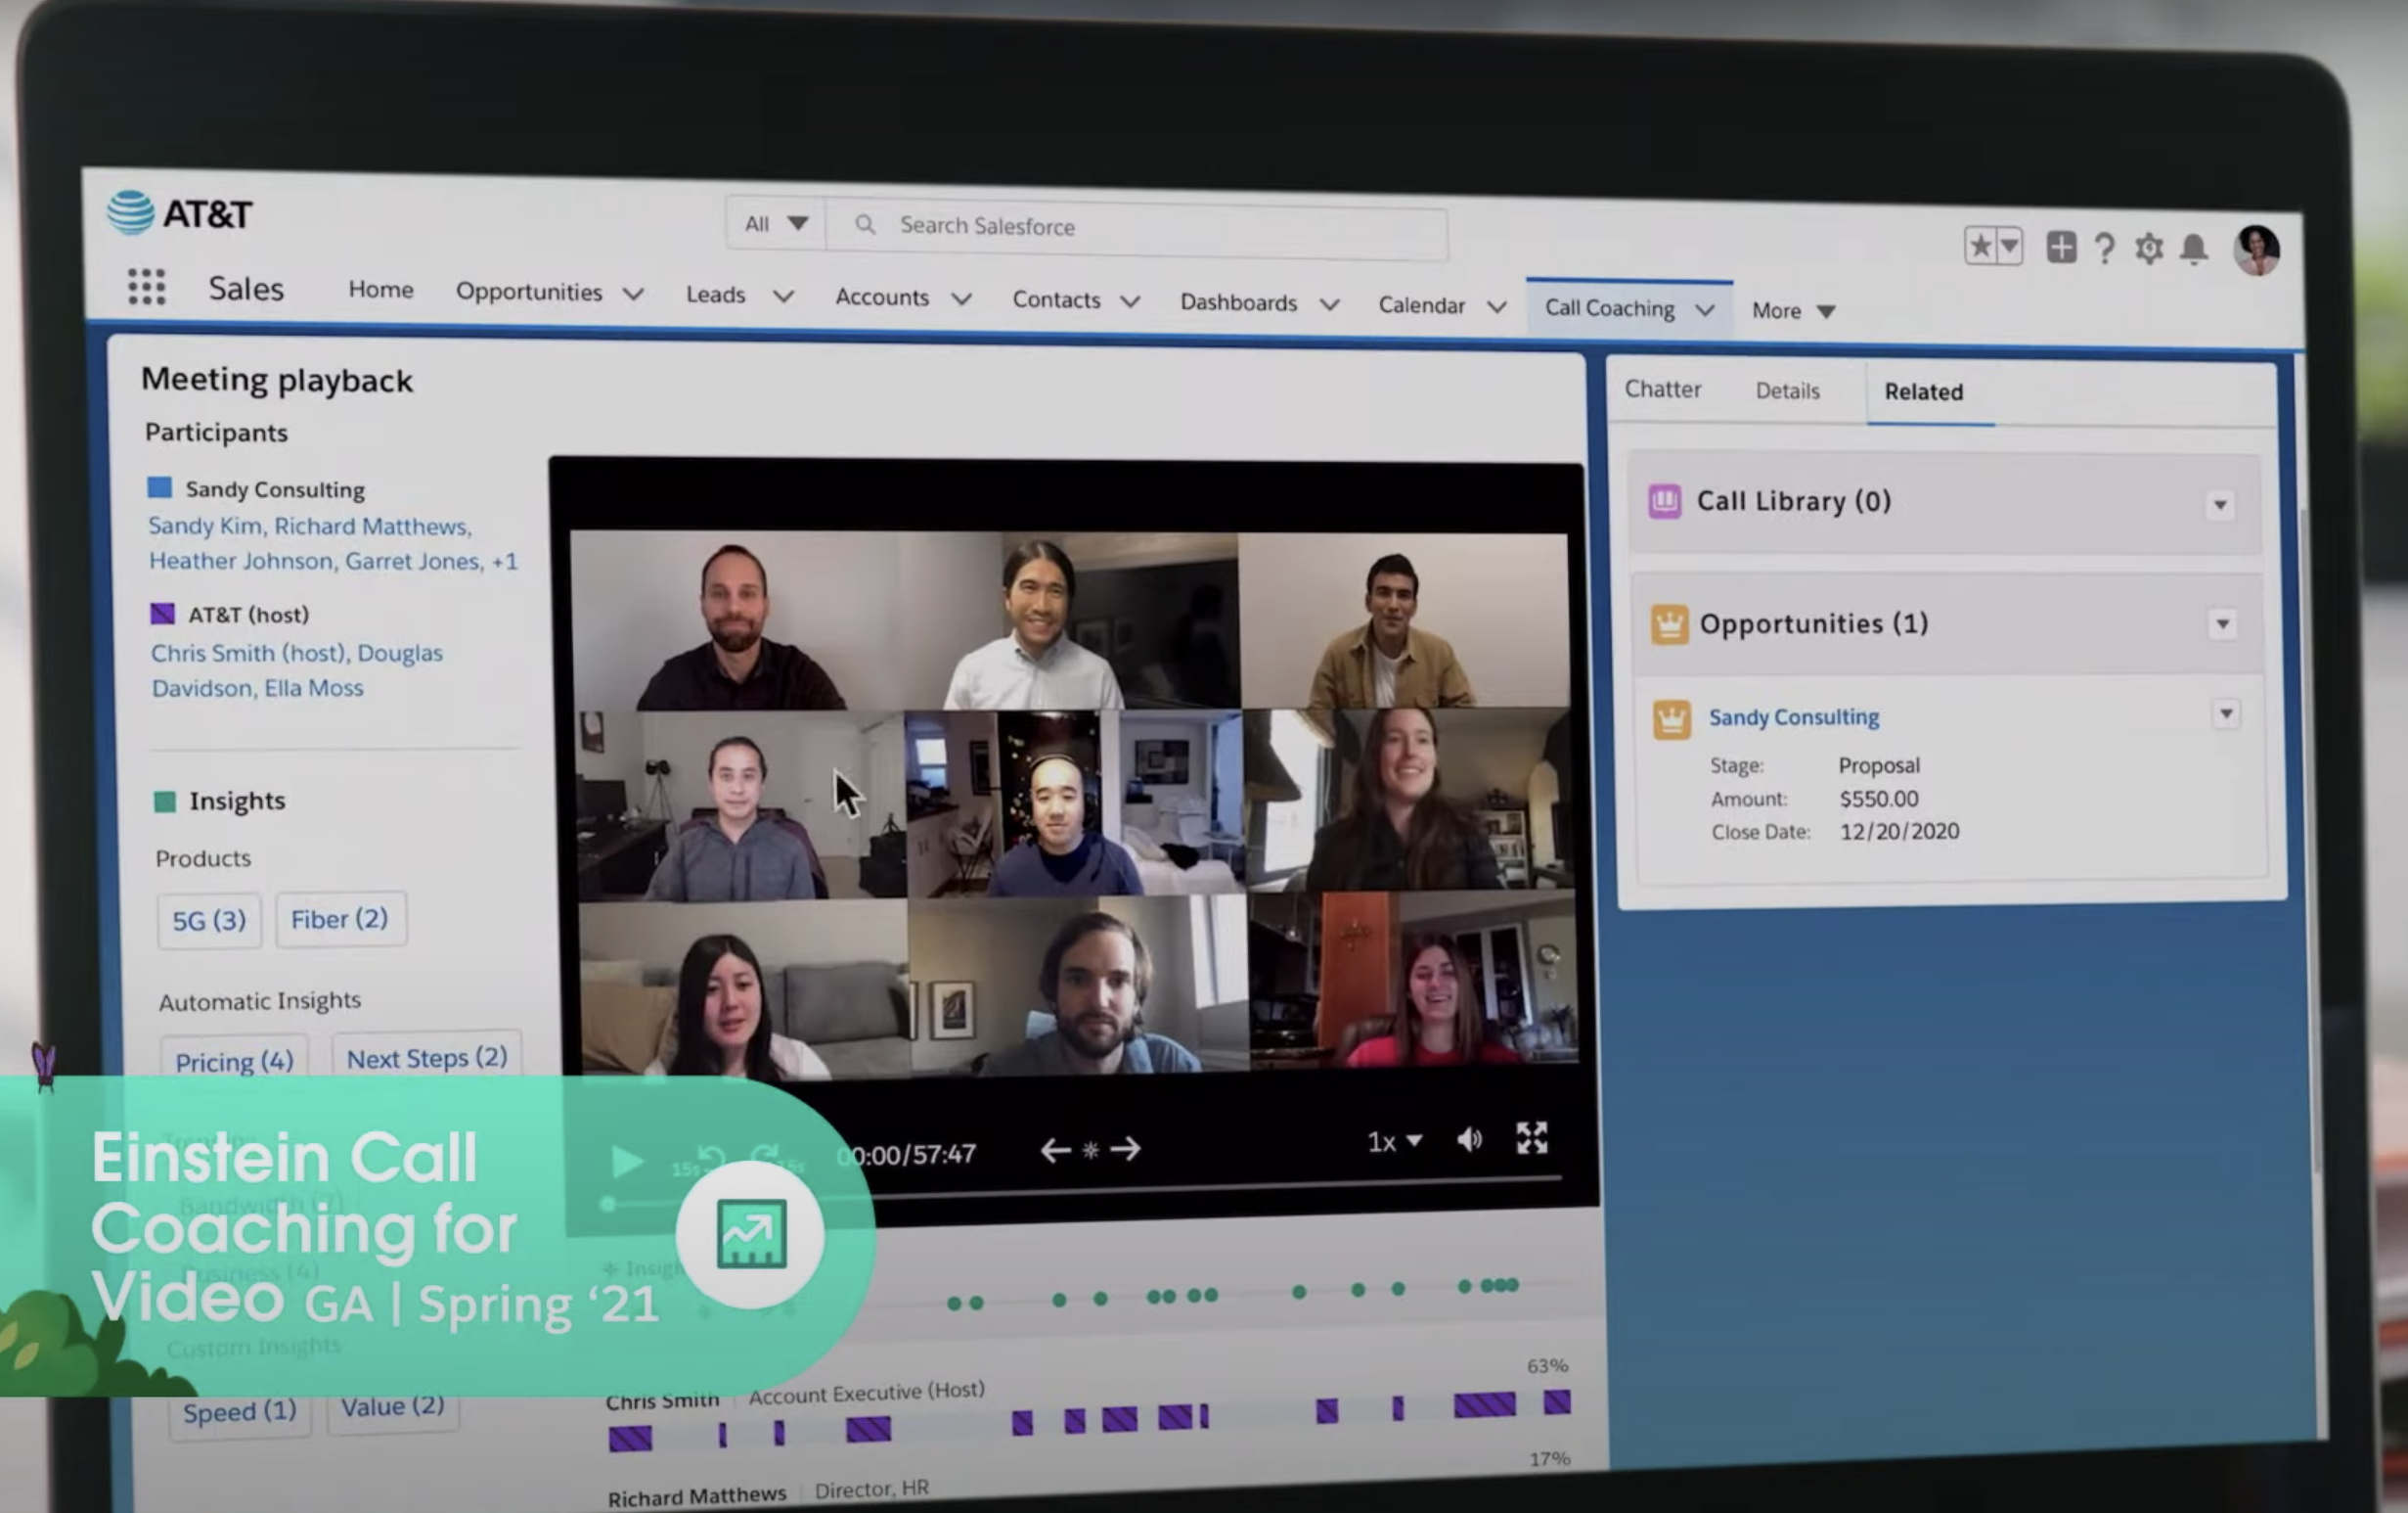Toggle the 5G (3) product filter
Viewport: 2408px width, 1513px height.
(209, 921)
